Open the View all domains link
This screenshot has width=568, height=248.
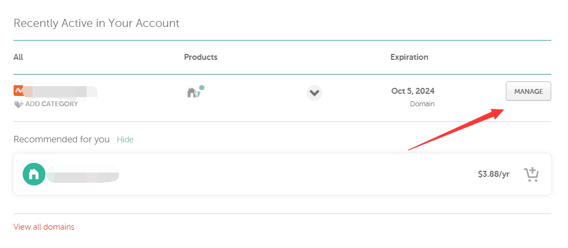[44, 227]
